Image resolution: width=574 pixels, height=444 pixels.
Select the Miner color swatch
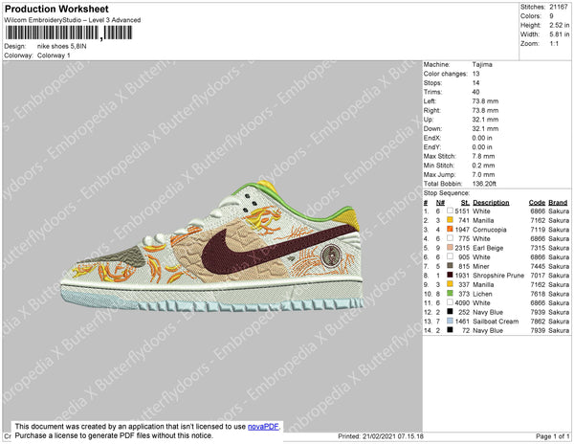(x=450, y=266)
